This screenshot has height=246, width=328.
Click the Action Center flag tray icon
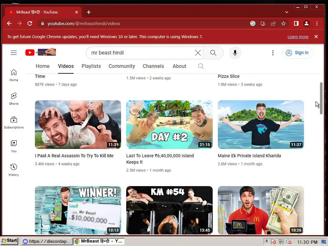(x=274, y=242)
